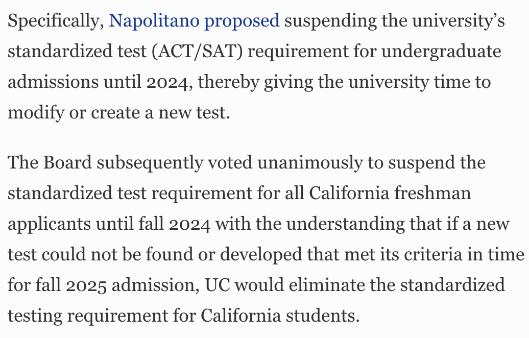Image resolution: width=529 pixels, height=338 pixels.
Task: Click the word "Board" in second paragraph
Action: click(x=67, y=162)
